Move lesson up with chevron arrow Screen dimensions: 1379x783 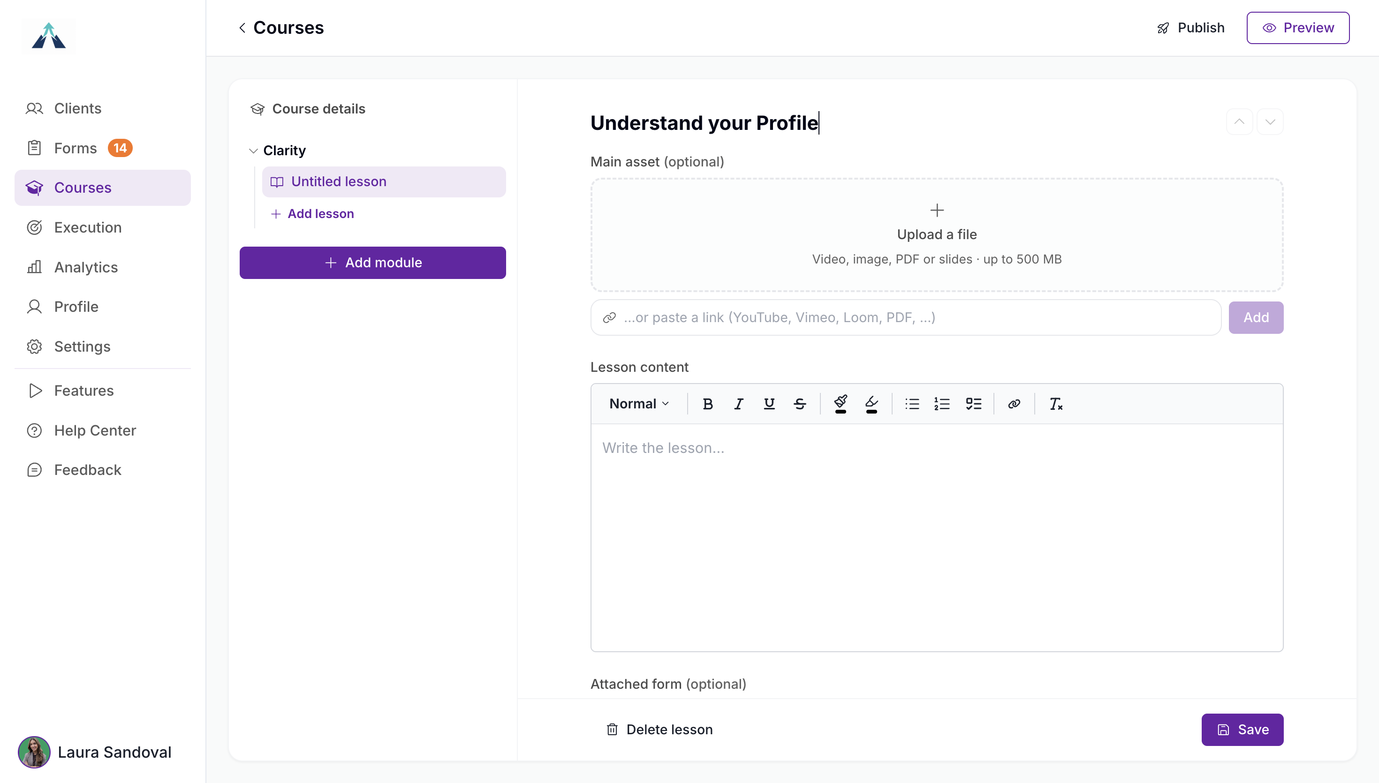tap(1239, 122)
